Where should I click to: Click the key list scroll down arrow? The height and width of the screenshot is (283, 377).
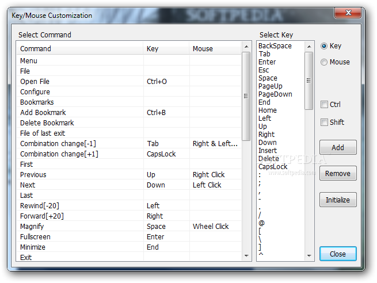point(309,256)
